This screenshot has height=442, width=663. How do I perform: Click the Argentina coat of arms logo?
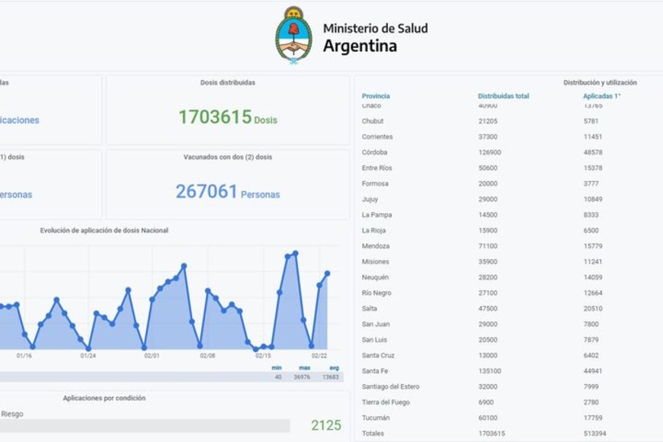pyautogui.click(x=293, y=35)
